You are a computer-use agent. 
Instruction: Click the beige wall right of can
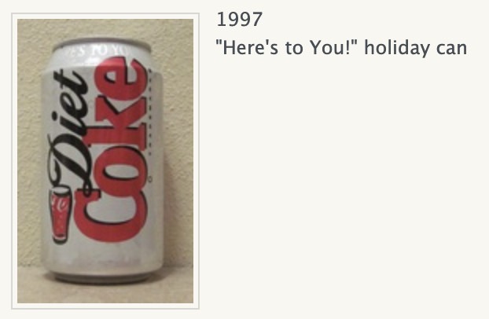[178, 141]
